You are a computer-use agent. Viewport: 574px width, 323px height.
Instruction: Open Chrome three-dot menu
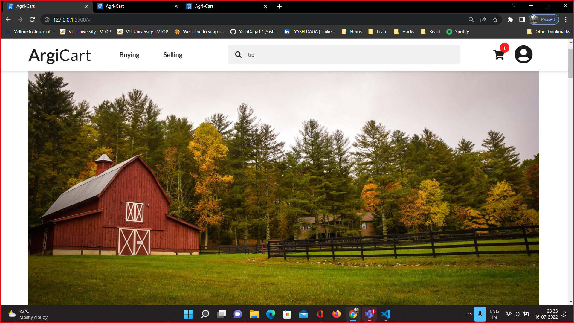566,19
